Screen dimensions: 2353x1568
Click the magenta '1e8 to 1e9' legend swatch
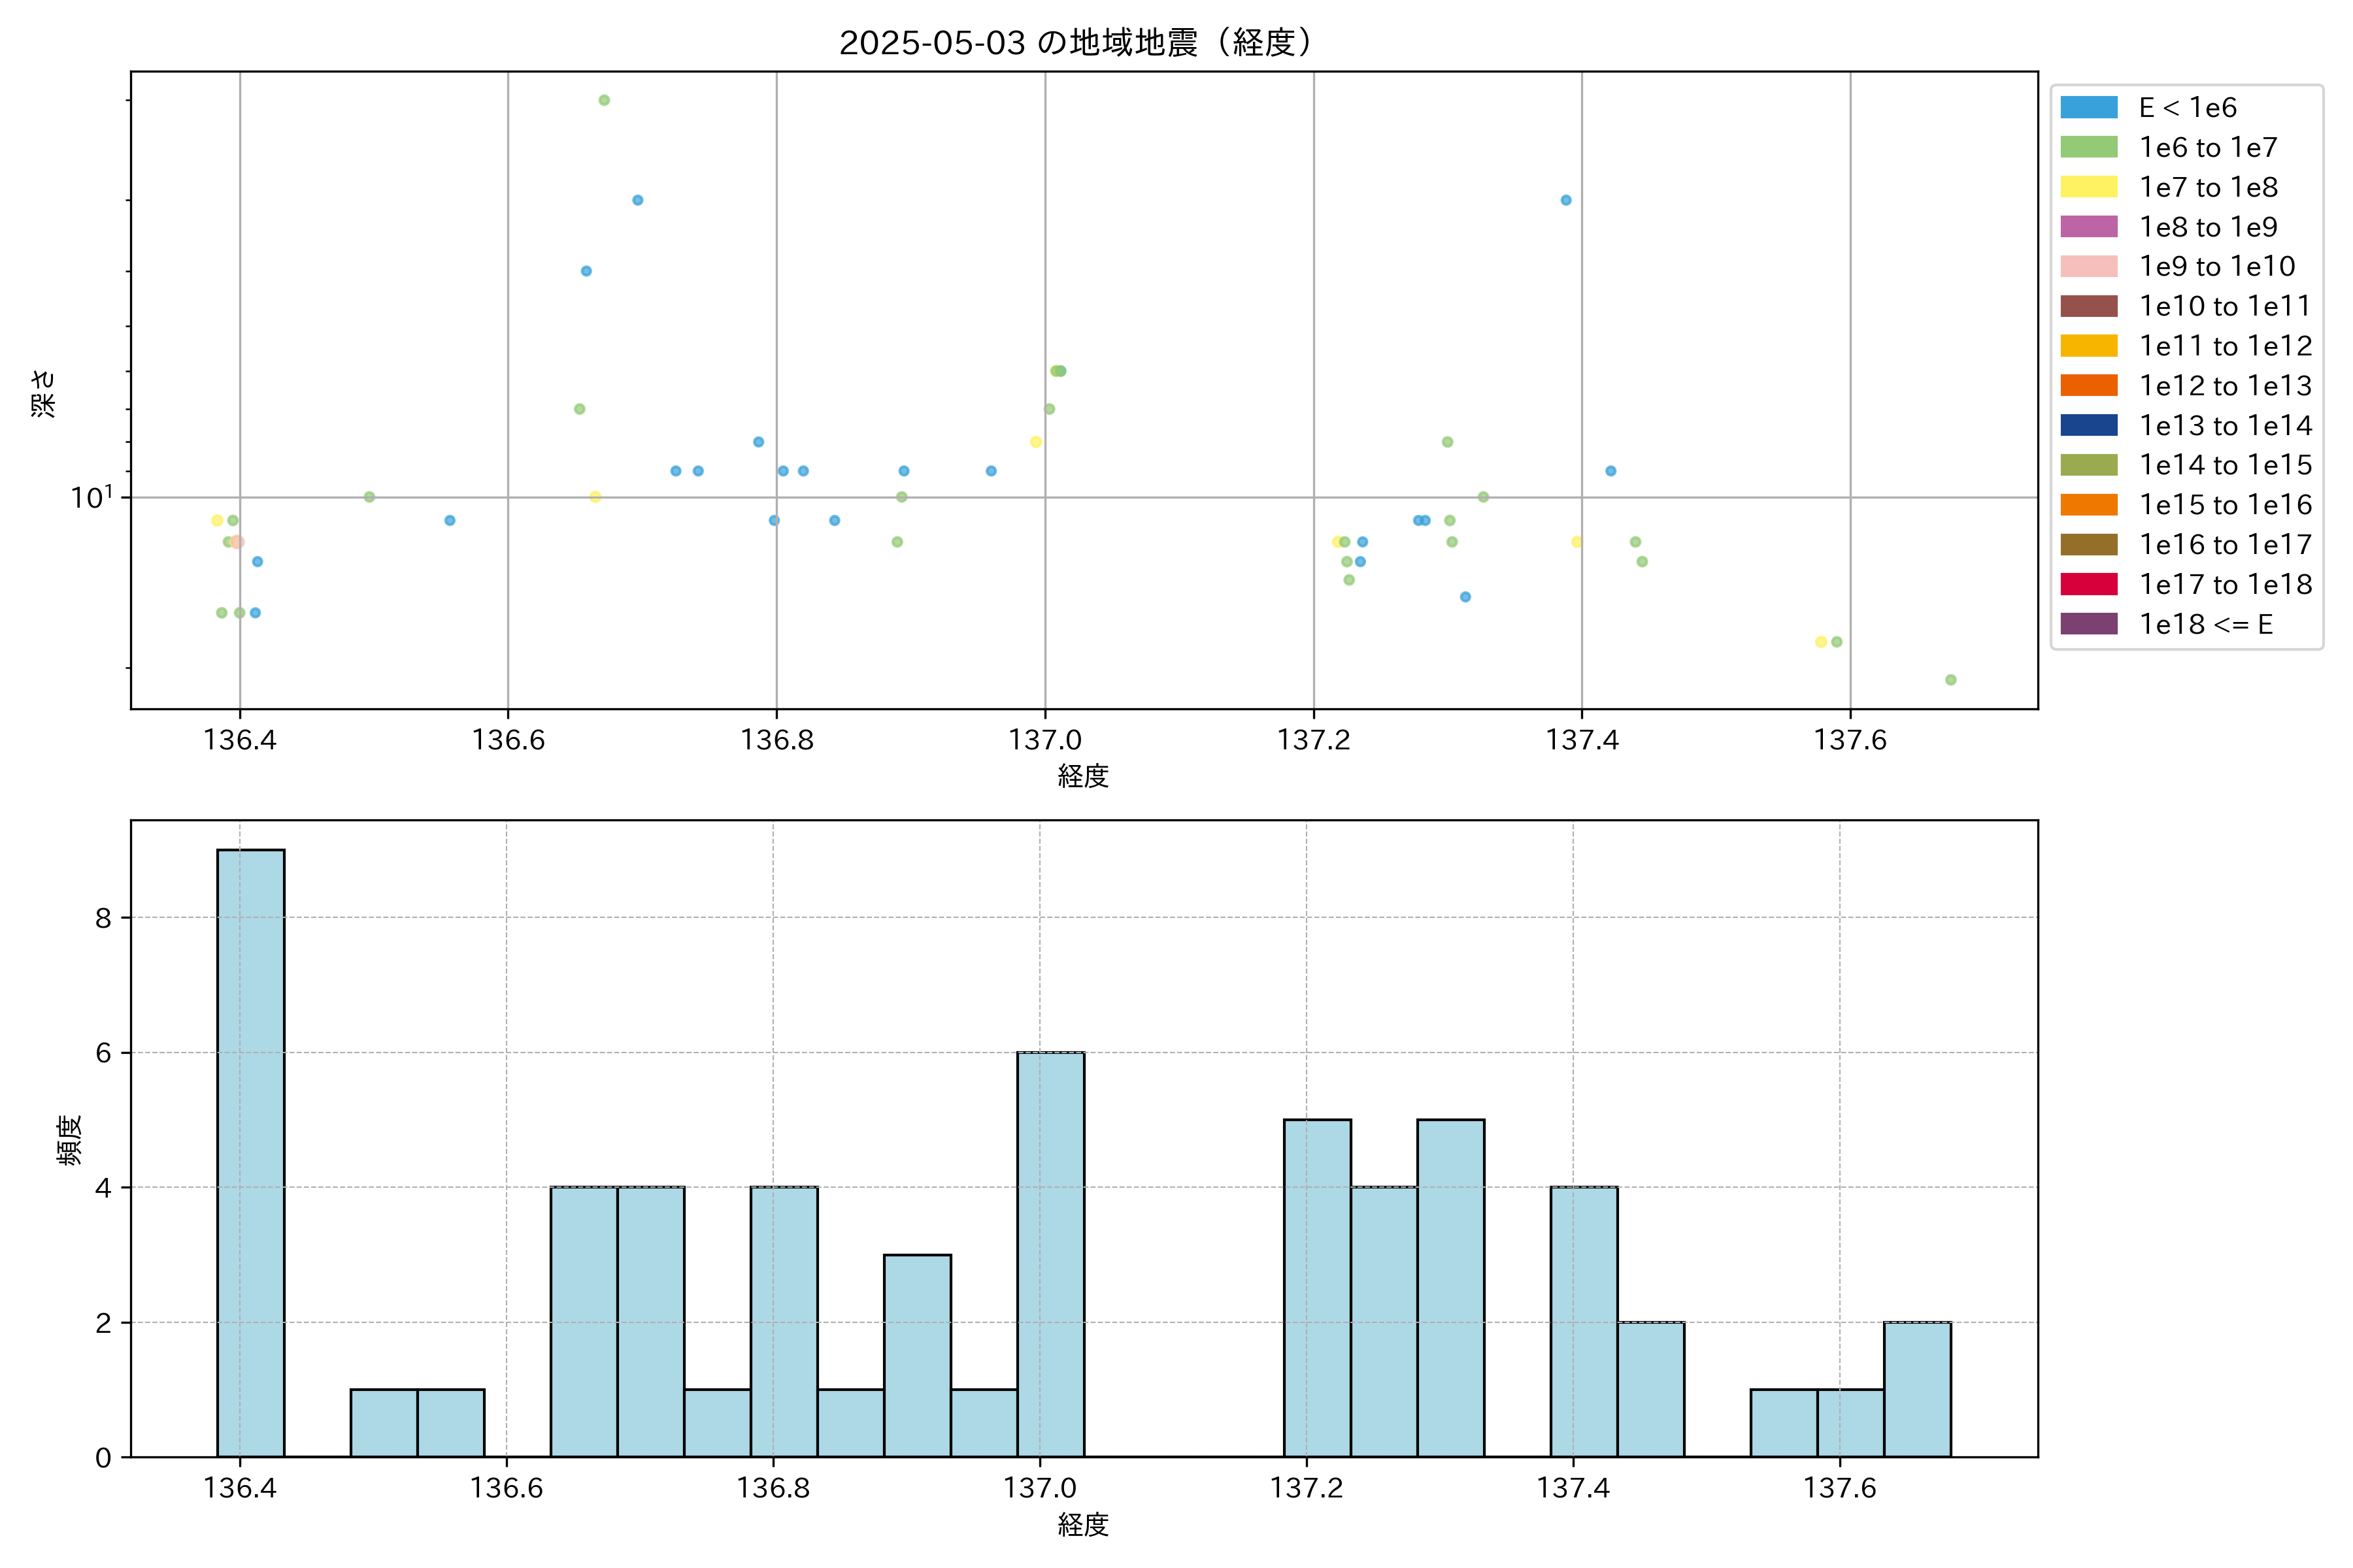coord(2089,227)
